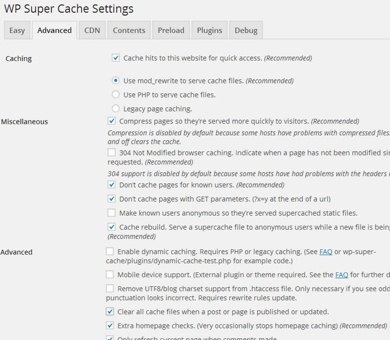The height and width of the screenshot is (340, 390).
Task: Toggle 'Cache hits to this website' checkbox
Action: [116, 58]
